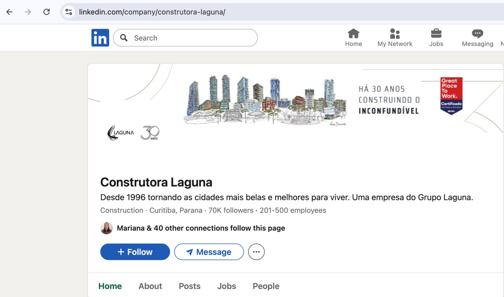Click the browser forward arrow
The height and width of the screenshot is (297, 504).
28,12
